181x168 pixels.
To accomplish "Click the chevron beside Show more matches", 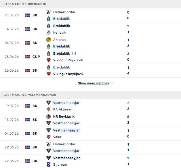I will click(x=112, y=83).
